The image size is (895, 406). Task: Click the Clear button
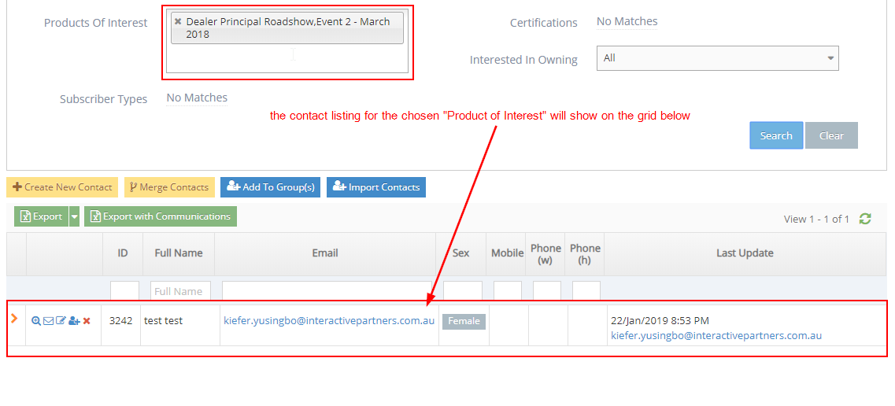pos(831,135)
